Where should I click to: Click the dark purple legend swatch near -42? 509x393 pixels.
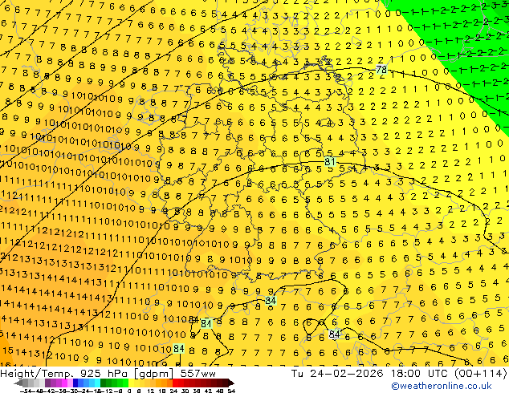(47, 383)
